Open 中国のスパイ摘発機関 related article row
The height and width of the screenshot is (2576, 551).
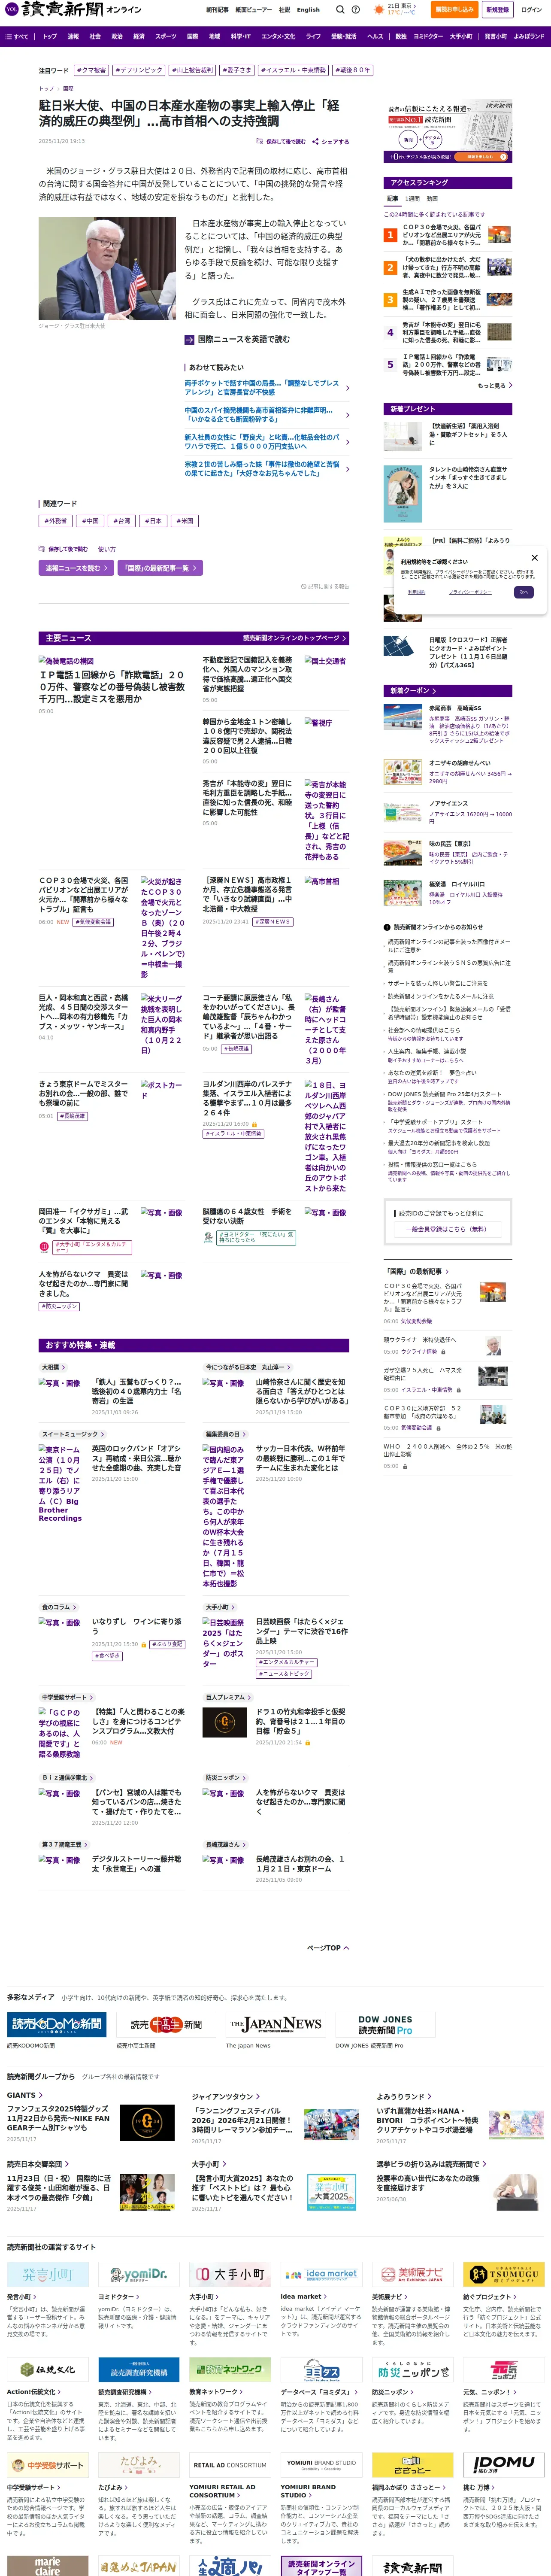click(266, 415)
